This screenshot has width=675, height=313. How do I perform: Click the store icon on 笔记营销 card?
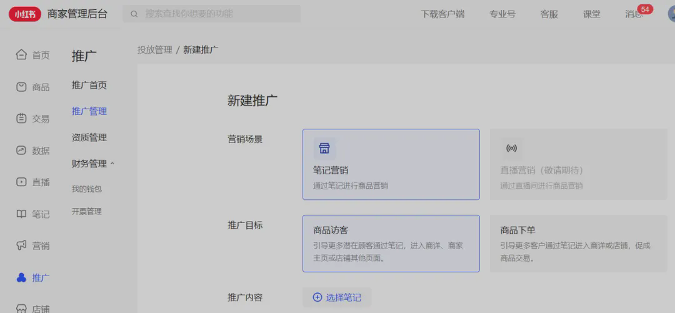point(324,149)
